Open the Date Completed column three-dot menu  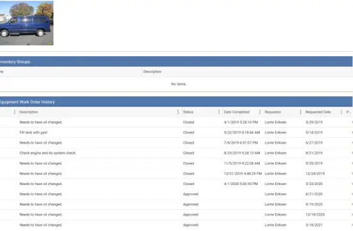[260, 112]
